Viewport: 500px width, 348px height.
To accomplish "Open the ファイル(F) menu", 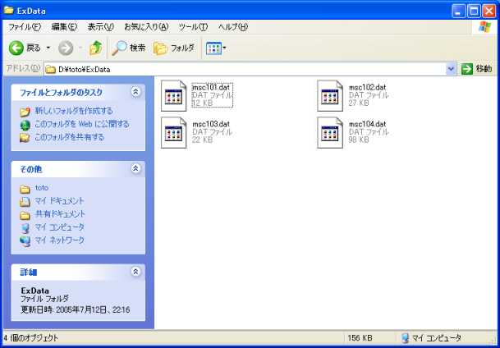I will click(x=25, y=27).
